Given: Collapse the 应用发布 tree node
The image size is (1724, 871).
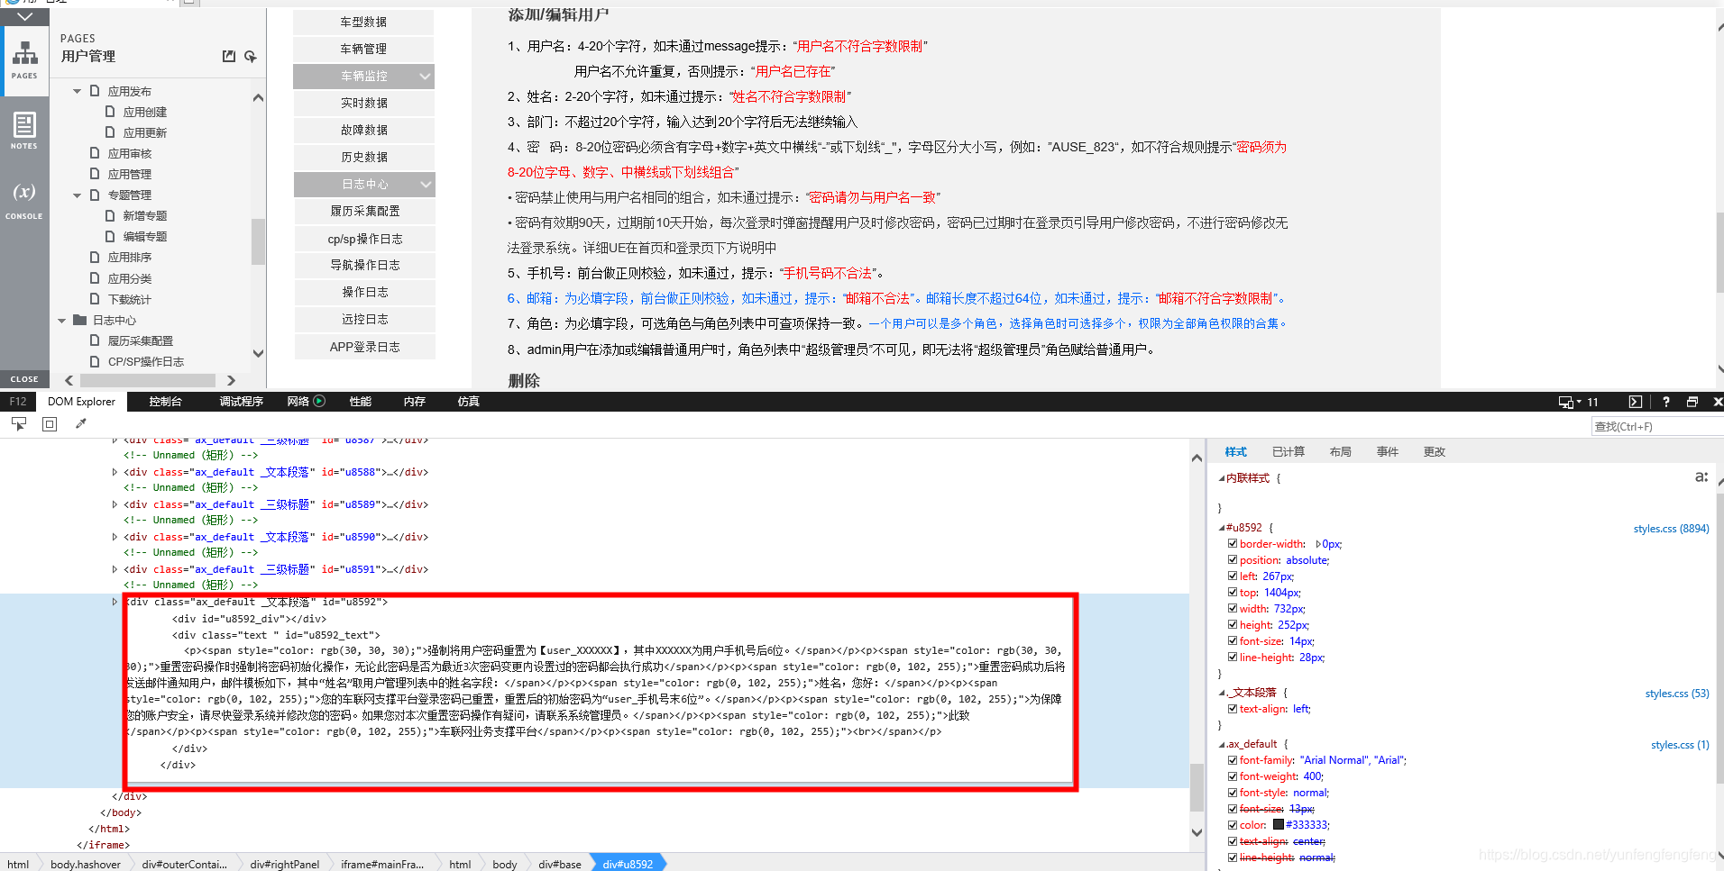Looking at the screenshot, I should (77, 91).
